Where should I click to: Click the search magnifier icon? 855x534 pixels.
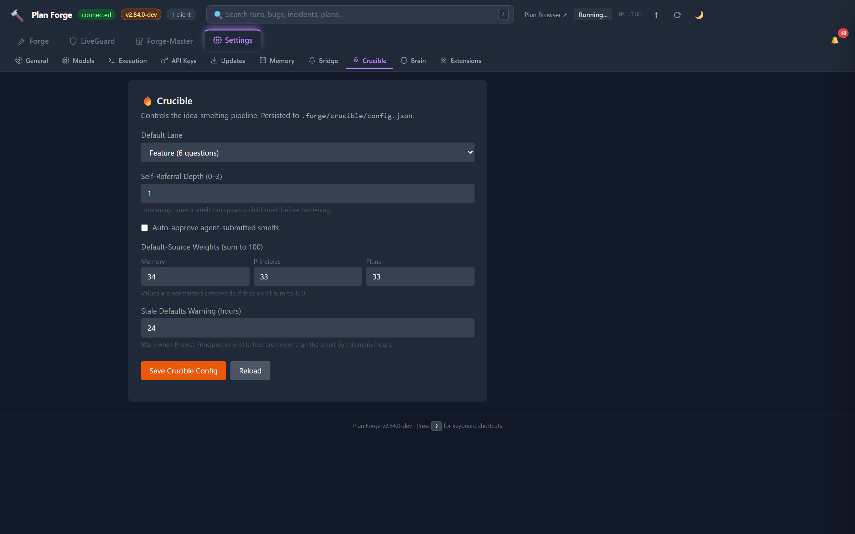218,15
